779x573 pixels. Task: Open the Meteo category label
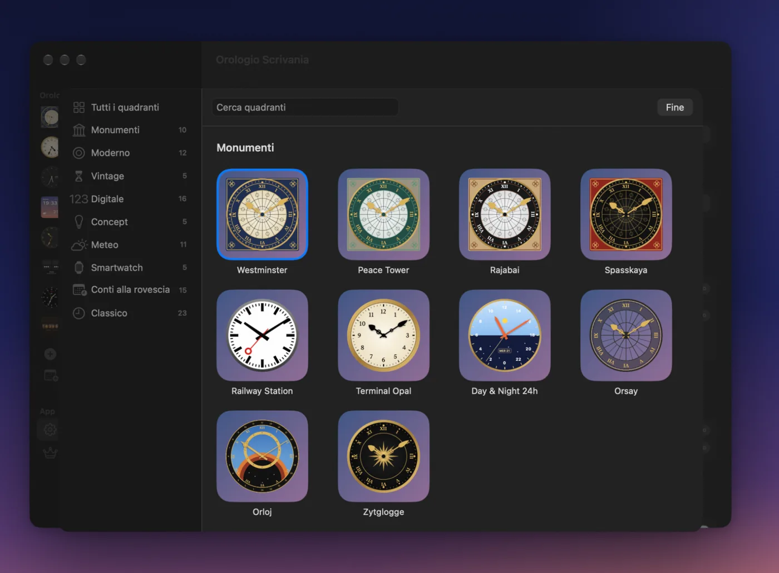pos(105,245)
